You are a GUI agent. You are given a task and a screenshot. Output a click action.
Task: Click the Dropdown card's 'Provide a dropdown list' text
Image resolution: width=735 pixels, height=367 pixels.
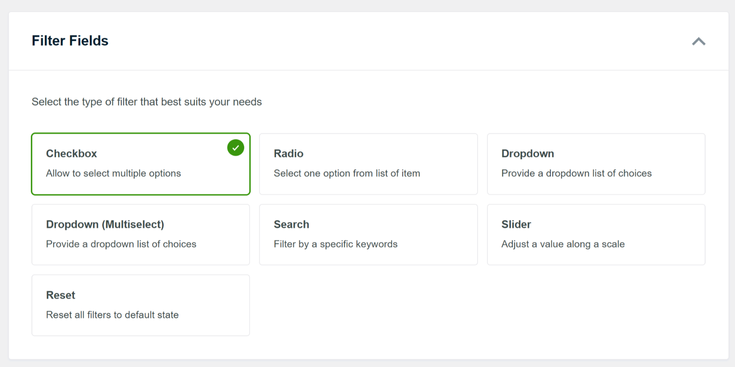tap(576, 173)
